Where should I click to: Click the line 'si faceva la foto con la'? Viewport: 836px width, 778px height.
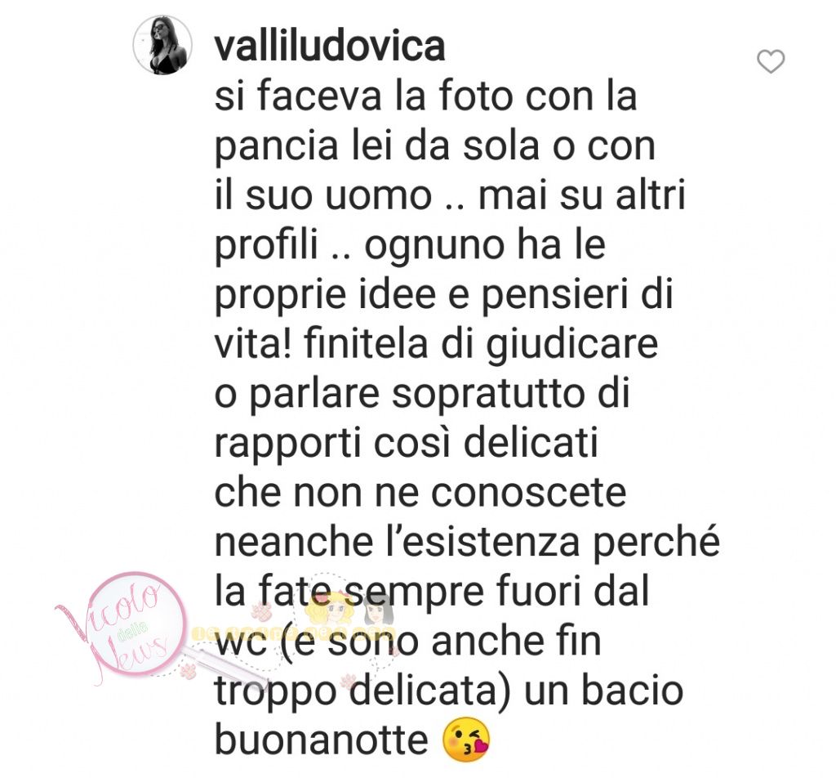tap(425, 96)
